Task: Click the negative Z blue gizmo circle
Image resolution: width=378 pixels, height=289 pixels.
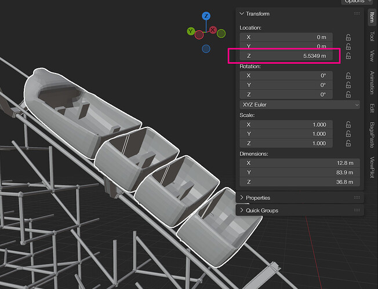Action: (206, 49)
